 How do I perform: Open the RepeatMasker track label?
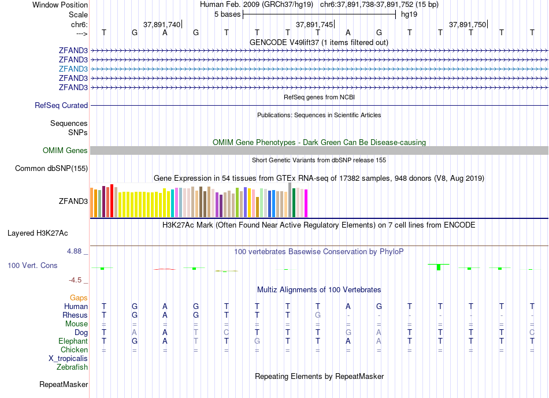tap(64, 384)
